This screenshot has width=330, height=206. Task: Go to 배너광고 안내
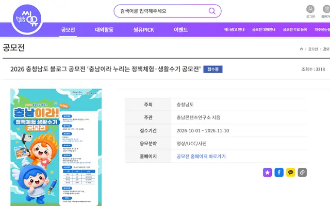234,30
